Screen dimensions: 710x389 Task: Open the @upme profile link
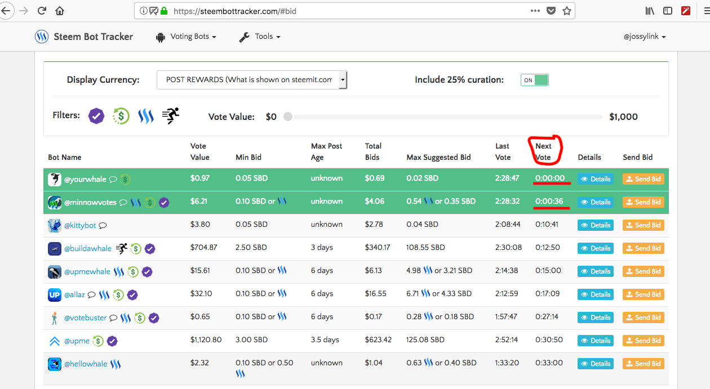coord(77,341)
